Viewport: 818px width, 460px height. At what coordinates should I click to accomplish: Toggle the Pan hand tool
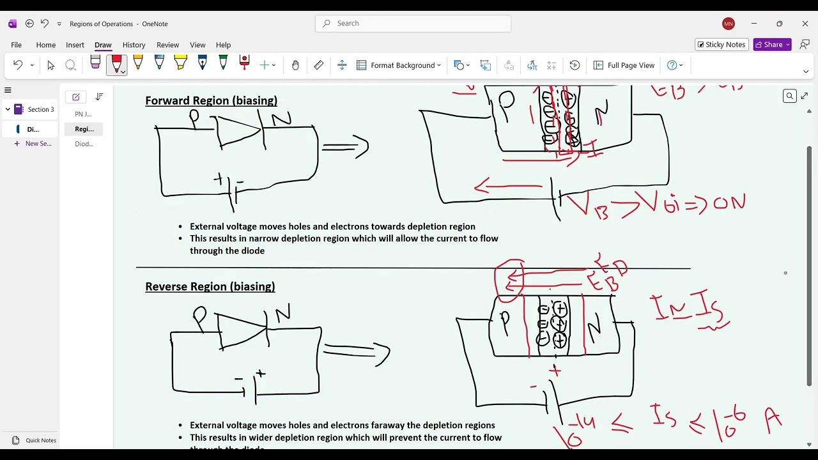point(295,65)
